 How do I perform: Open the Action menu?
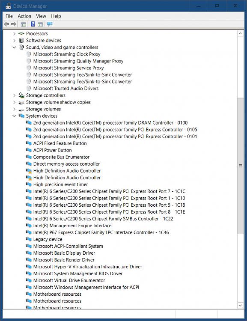[24, 16]
